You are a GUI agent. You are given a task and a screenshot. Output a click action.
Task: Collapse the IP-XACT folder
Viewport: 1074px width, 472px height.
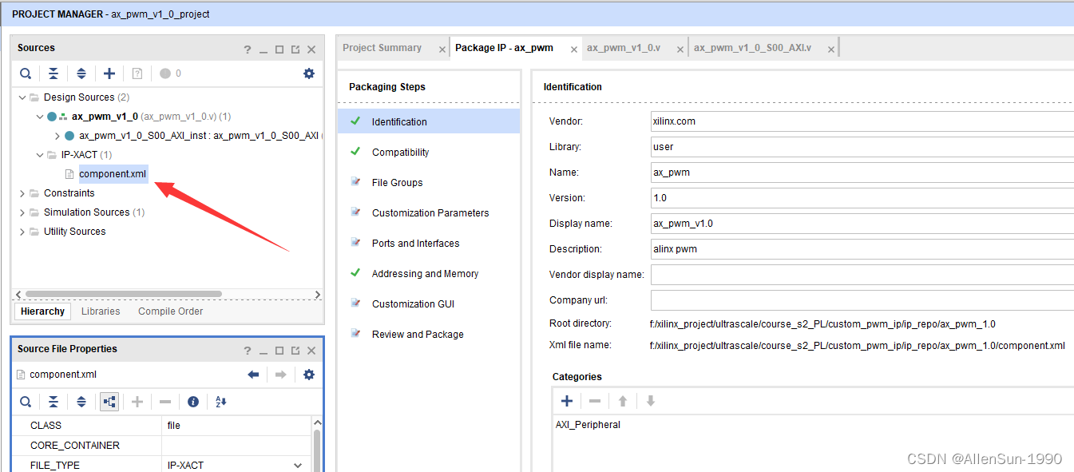tap(39, 155)
